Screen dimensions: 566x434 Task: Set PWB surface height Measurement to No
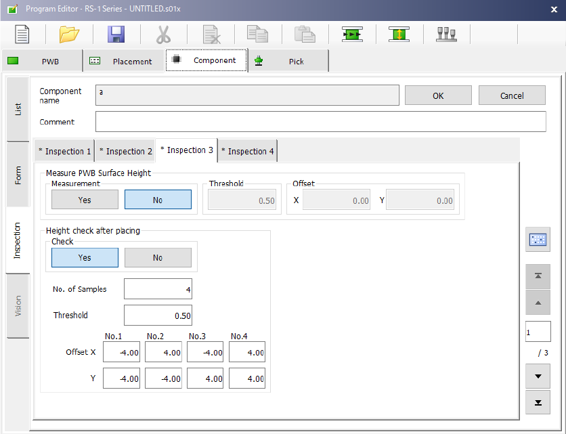158,200
